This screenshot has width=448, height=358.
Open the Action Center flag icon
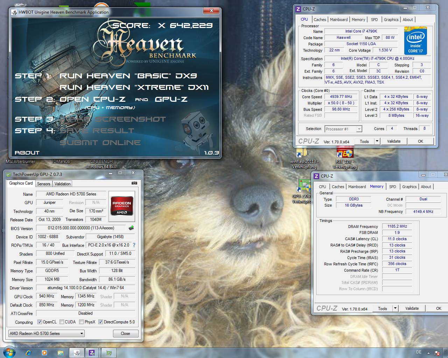tap(437, 353)
